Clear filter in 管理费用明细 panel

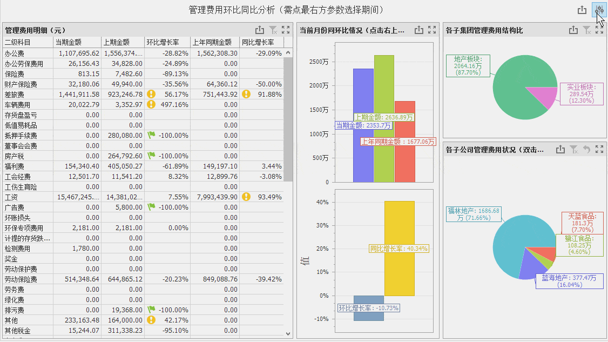pos(273,30)
